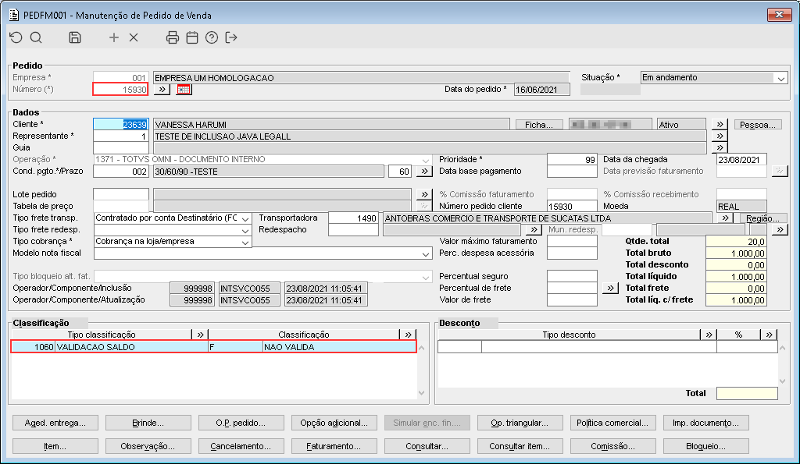
Task: Open the Tipo frete transp. dropdown
Action: (x=245, y=218)
